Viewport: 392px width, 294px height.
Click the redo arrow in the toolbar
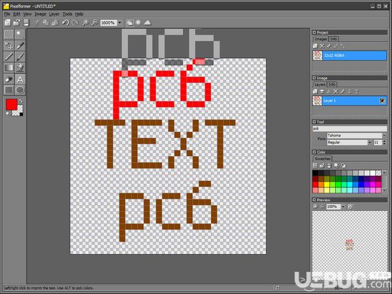coord(74,23)
